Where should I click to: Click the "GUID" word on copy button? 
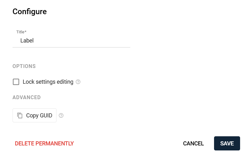click(46, 116)
